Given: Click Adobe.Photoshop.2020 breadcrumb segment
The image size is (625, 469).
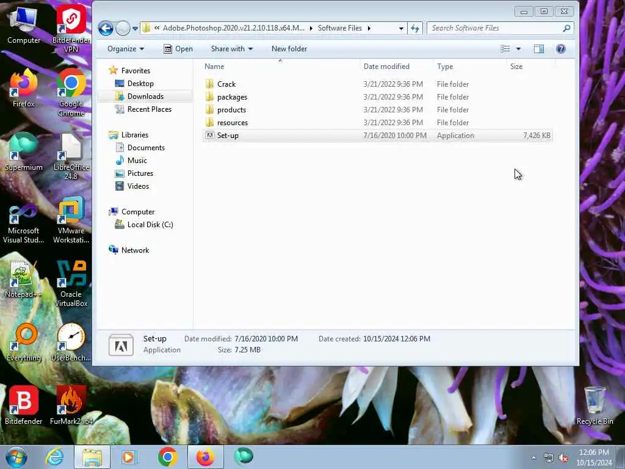Looking at the screenshot, I should tap(233, 28).
